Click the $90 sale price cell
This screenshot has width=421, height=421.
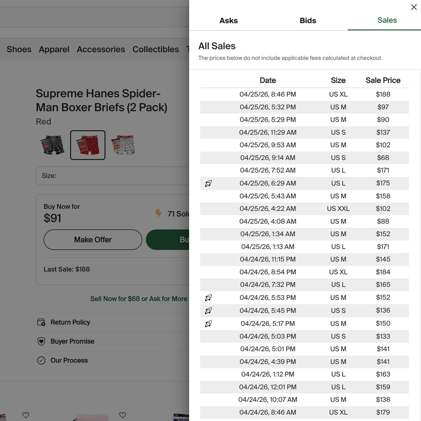click(383, 120)
